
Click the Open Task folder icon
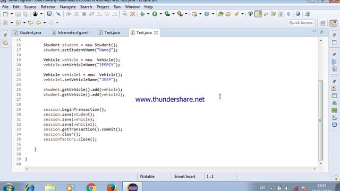[x=228, y=14]
